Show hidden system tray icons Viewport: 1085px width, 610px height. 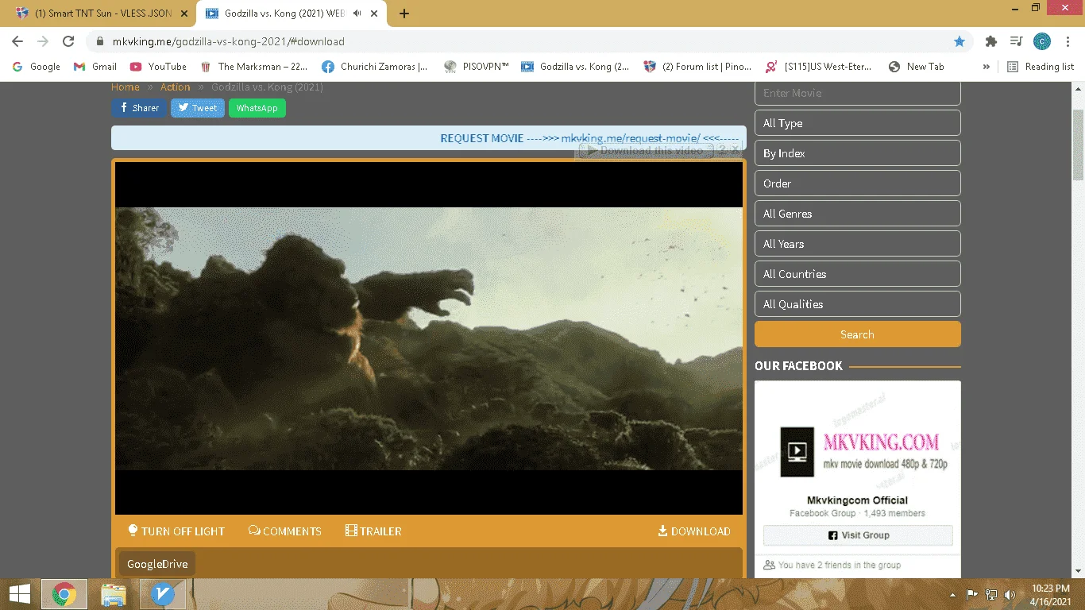click(x=952, y=595)
